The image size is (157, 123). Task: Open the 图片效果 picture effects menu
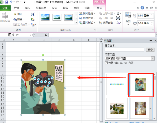point(87,18)
